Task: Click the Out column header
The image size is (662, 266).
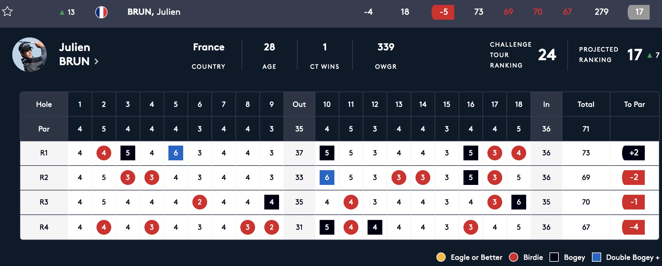Action: tap(299, 104)
